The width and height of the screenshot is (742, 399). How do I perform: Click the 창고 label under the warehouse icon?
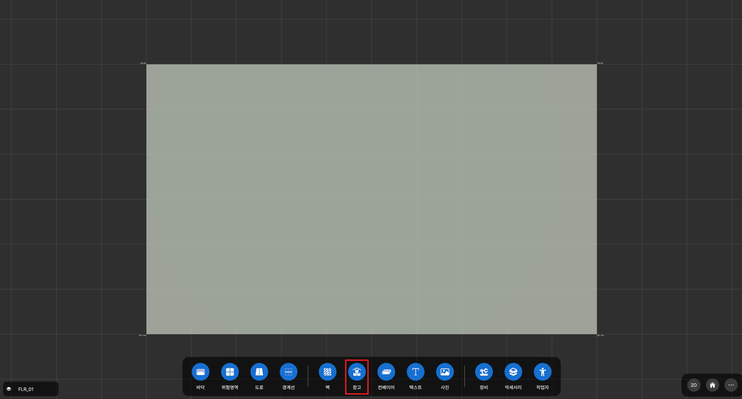pos(357,387)
